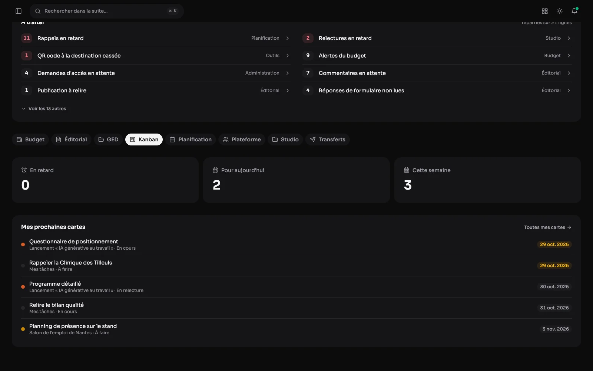The width and height of the screenshot is (593, 371).
Task: Open QR code à la destination cassée chevron
Action: click(288, 56)
